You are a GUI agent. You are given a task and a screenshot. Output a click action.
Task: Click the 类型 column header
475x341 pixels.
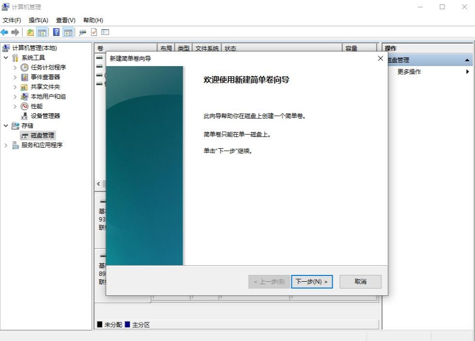[184, 48]
